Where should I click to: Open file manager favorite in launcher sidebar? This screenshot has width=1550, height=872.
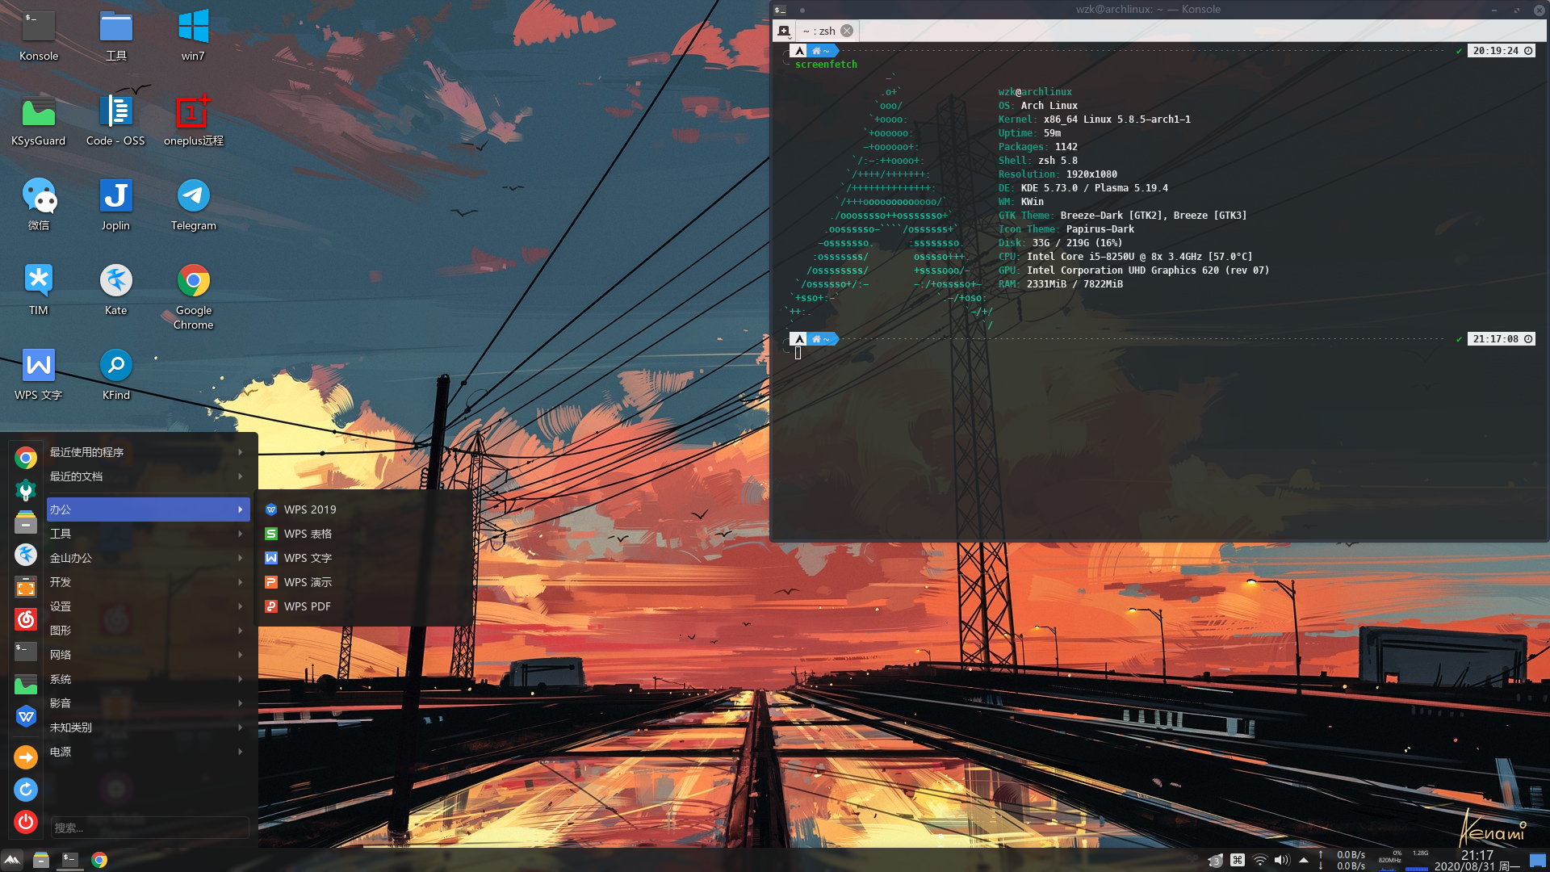[x=26, y=522]
